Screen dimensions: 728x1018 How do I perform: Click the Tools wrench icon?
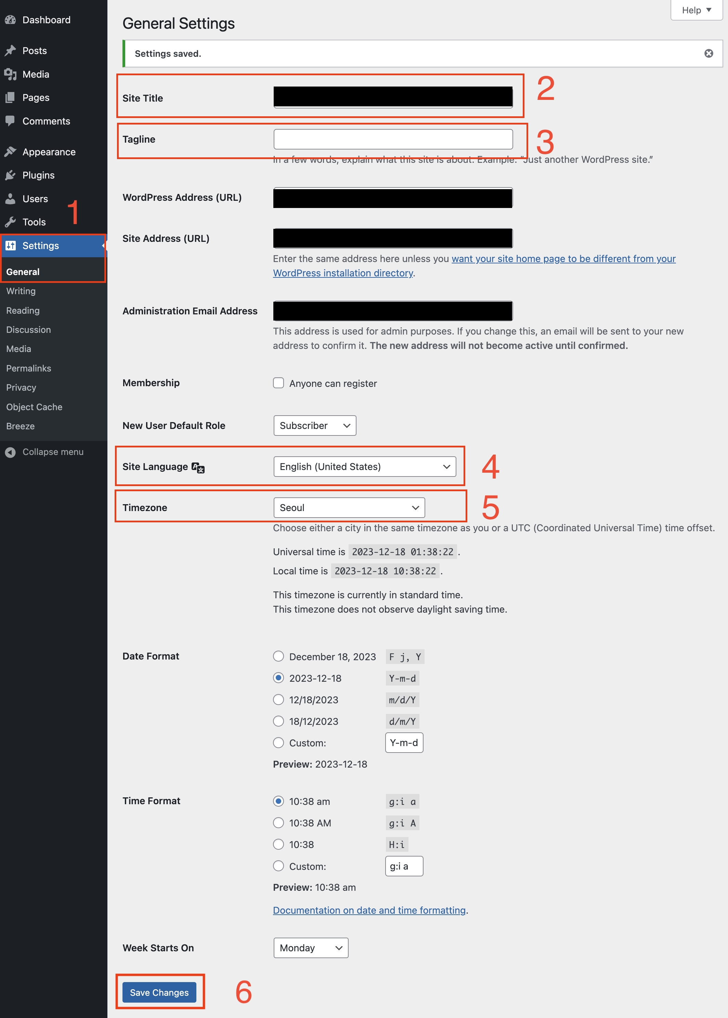point(10,222)
